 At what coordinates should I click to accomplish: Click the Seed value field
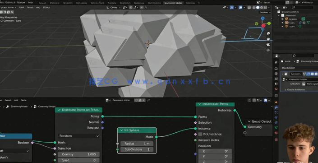pos(78,160)
